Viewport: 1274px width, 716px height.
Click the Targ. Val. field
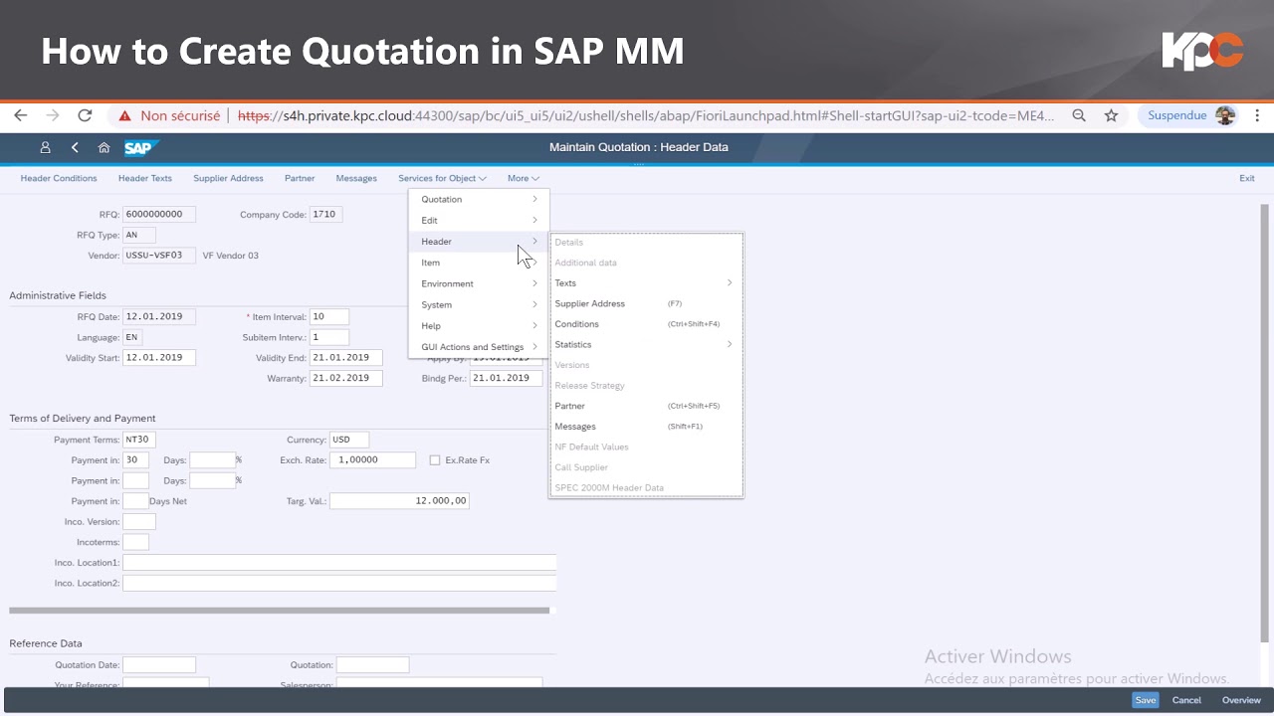pos(399,501)
